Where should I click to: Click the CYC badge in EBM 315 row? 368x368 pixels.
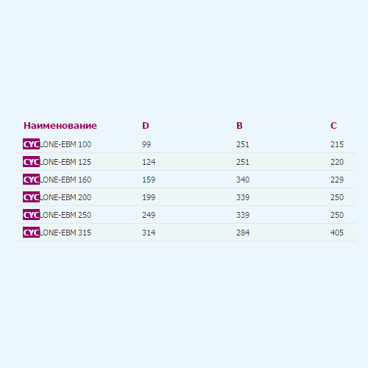[x=31, y=233]
